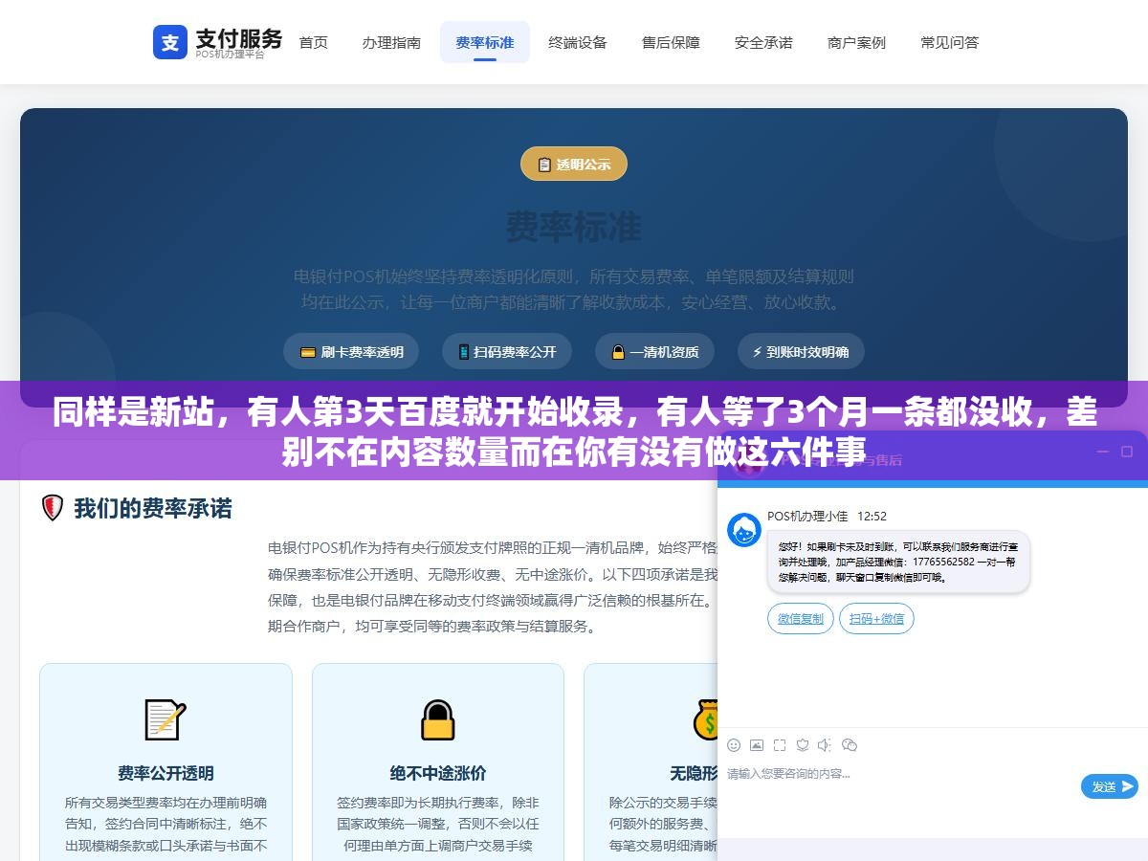Click the shield icon beside 我们的费率承诺
This screenshot has height=861, width=1148.
[53, 508]
